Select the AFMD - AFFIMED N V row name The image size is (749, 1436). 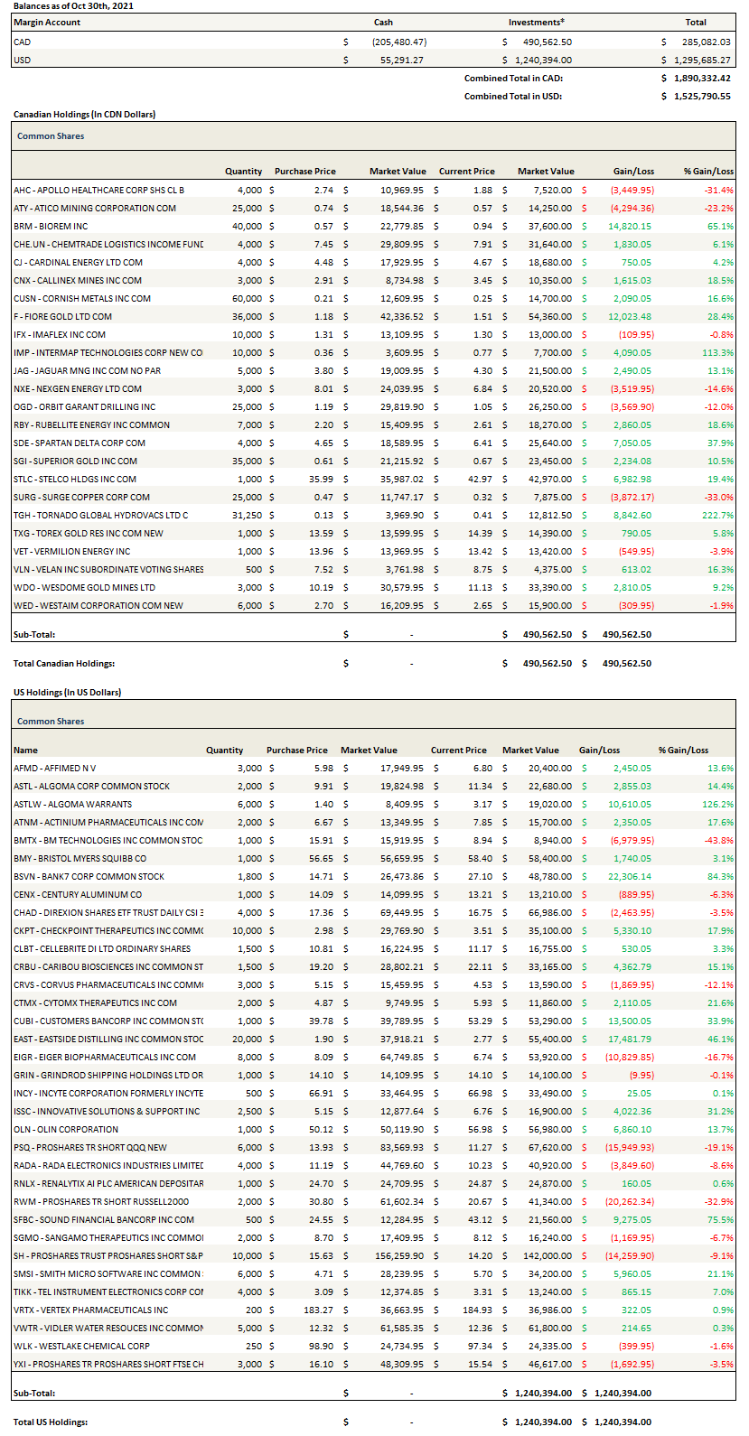54,769
